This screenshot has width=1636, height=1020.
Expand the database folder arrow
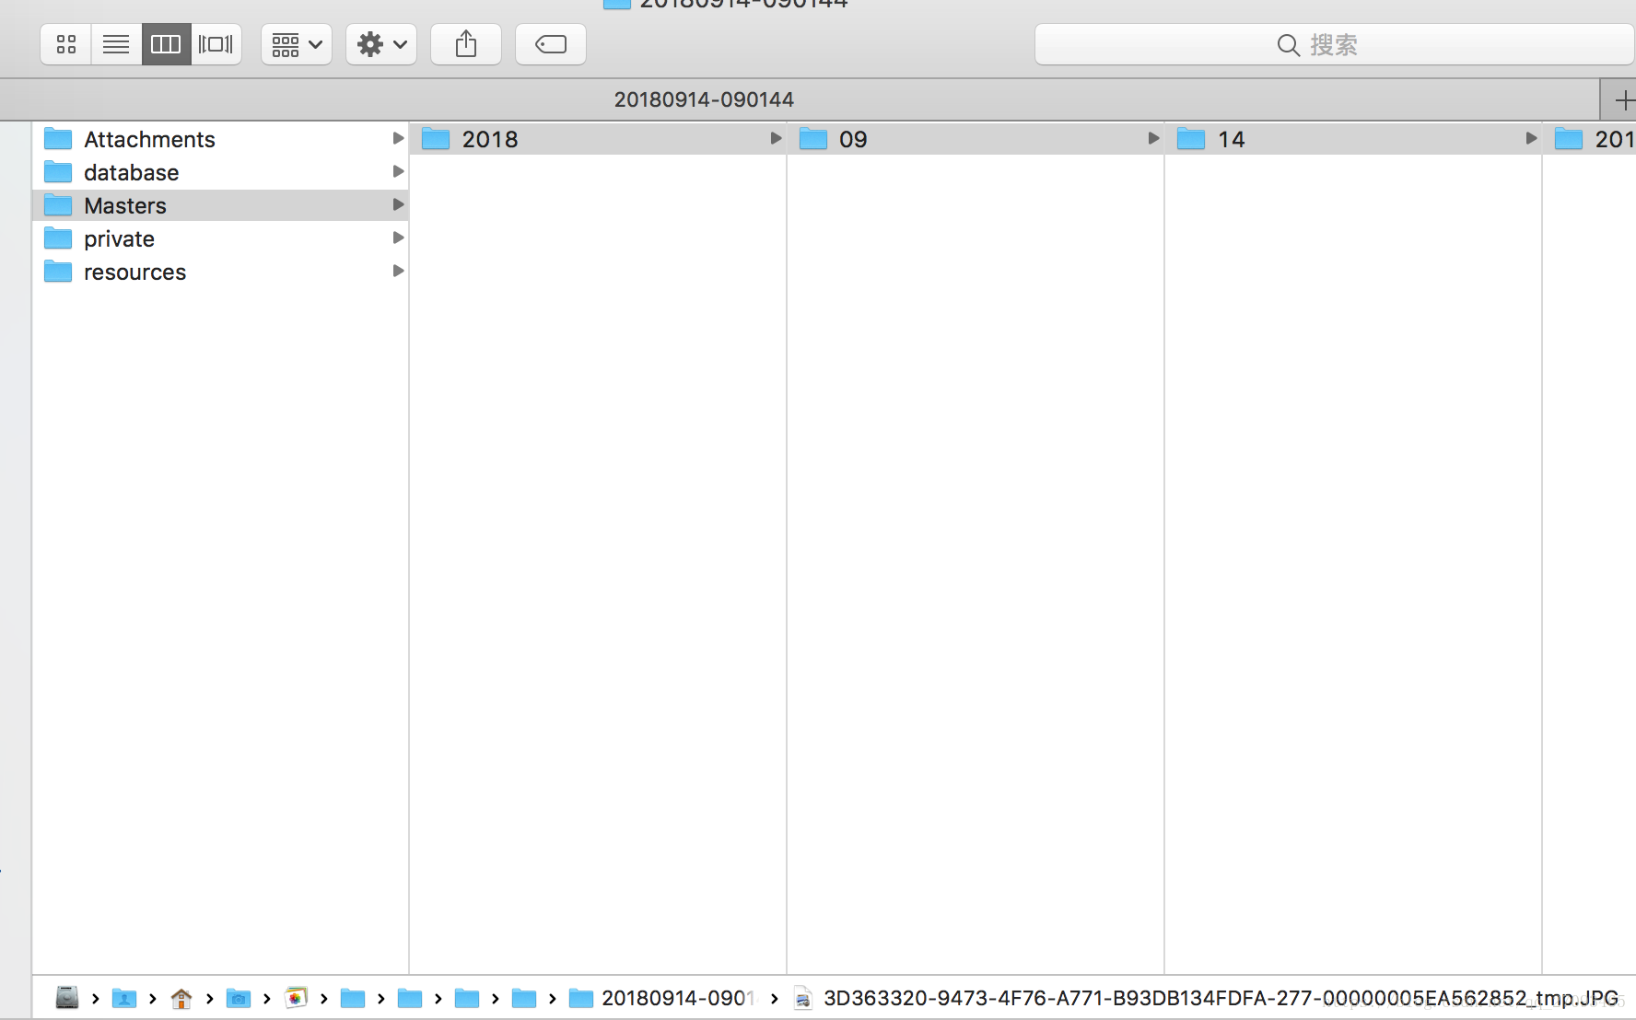point(398,172)
